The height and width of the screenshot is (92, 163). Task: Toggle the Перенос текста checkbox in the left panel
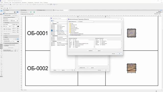pos(4,34)
